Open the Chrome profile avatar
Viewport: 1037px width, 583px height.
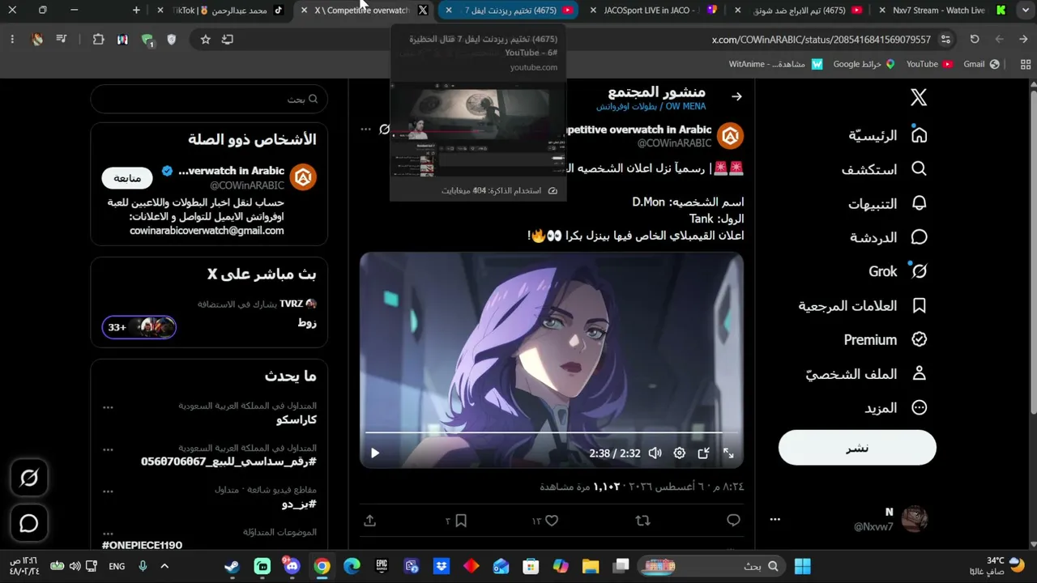point(37,39)
